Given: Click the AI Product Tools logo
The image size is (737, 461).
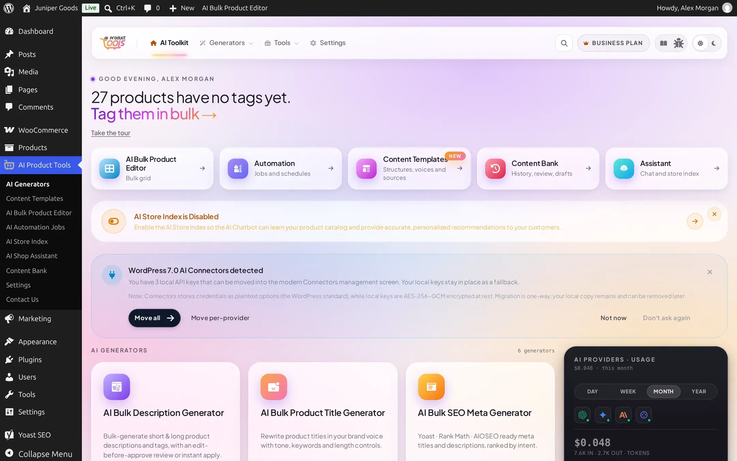Looking at the screenshot, I should click(113, 43).
